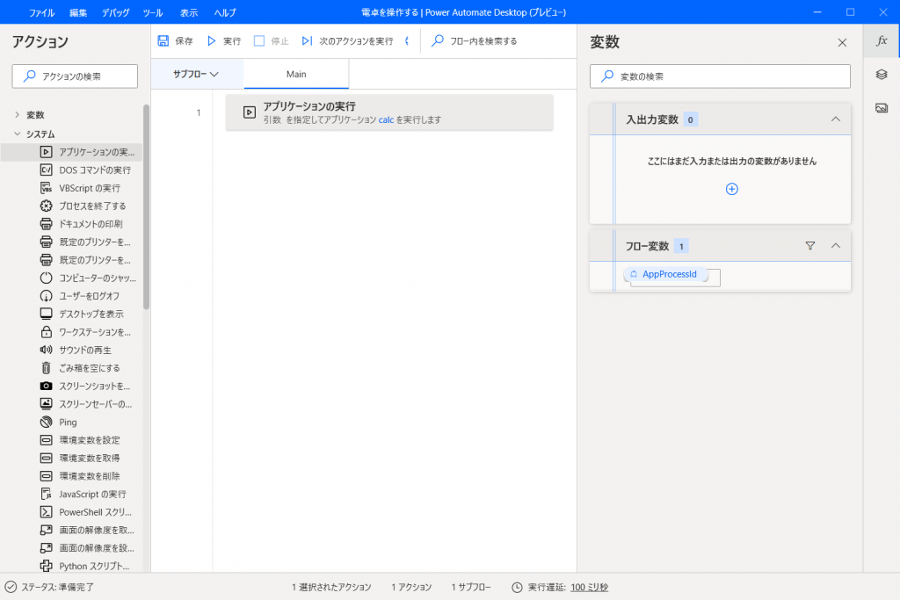Open the デバッグ menu
Image resolution: width=900 pixels, height=600 pixels.
115,12
